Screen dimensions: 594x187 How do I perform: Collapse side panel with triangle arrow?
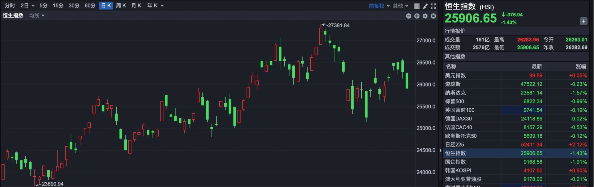click(x=440, y=151)
